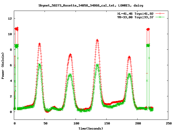Click the isolated green cross near 6.9 Kelvin at right
This screenshot has height=131, width=174.
[149, 58]
